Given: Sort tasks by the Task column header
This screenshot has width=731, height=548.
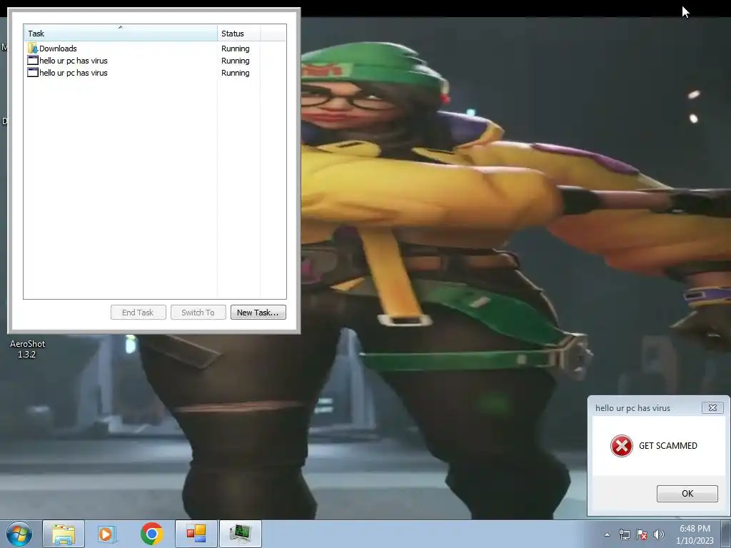Looking at the screenshot, I should (120, 33).
